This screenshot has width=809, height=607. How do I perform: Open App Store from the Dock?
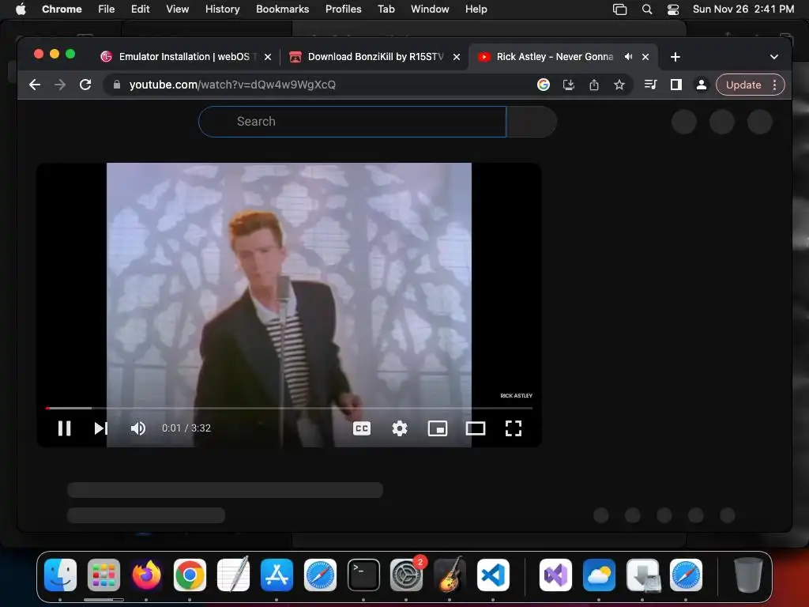coord(277,575)
